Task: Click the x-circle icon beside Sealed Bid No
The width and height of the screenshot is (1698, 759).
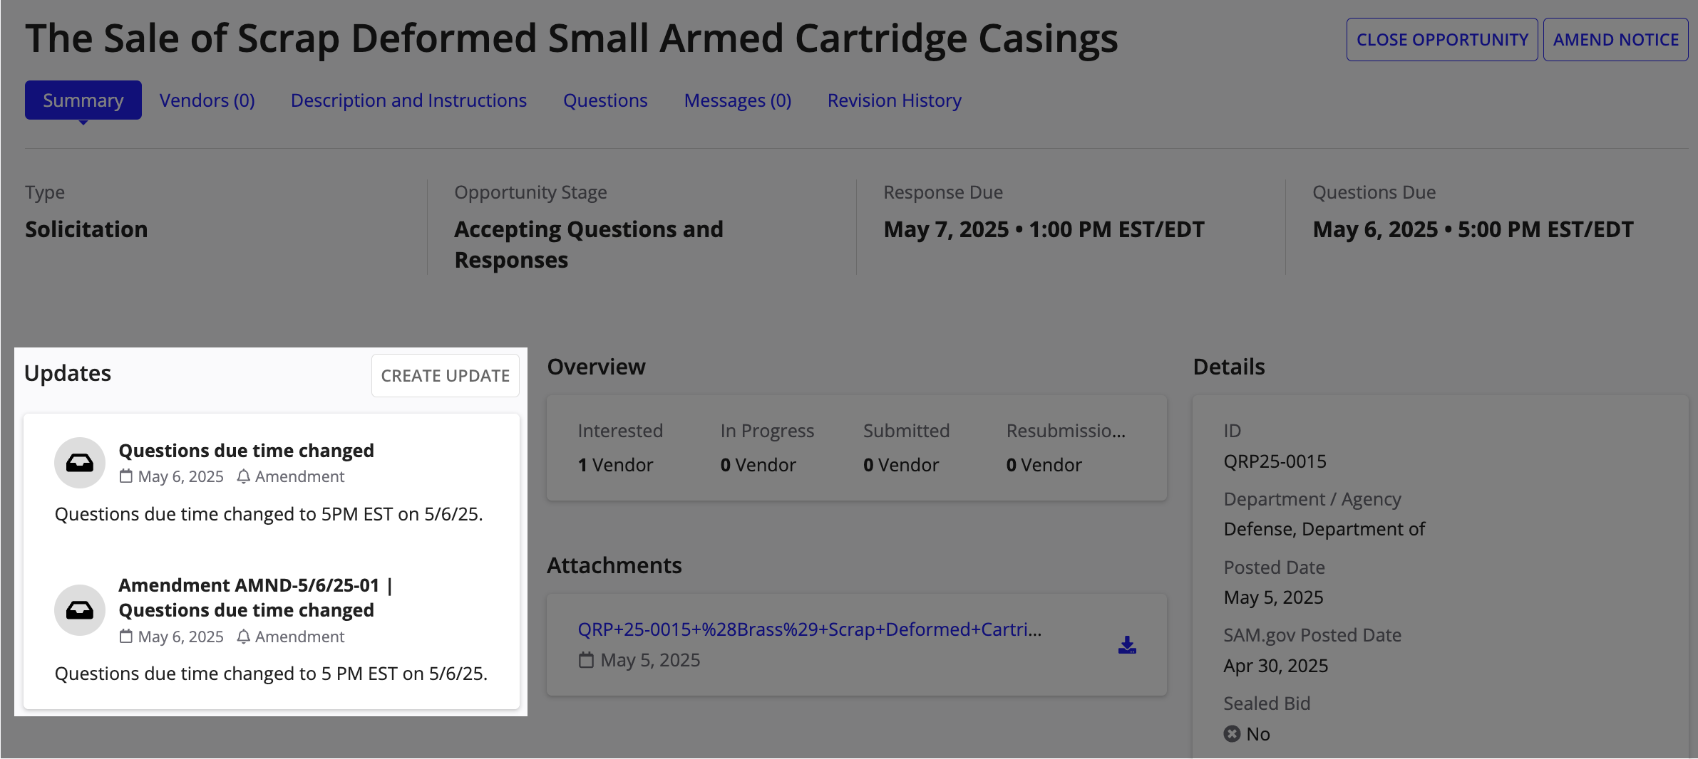Action: tap(1232, 733)
